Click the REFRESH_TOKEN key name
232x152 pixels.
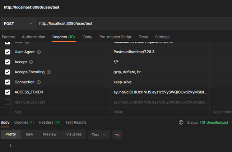pos(29,102)
